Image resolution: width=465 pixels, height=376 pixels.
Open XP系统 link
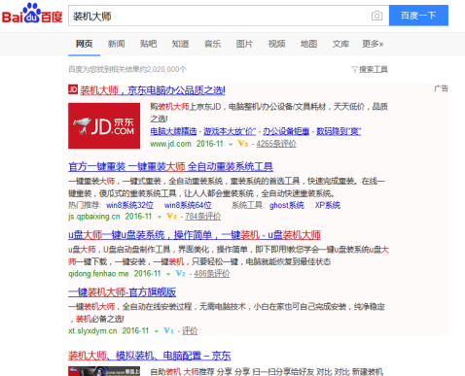tap(328, 205)
